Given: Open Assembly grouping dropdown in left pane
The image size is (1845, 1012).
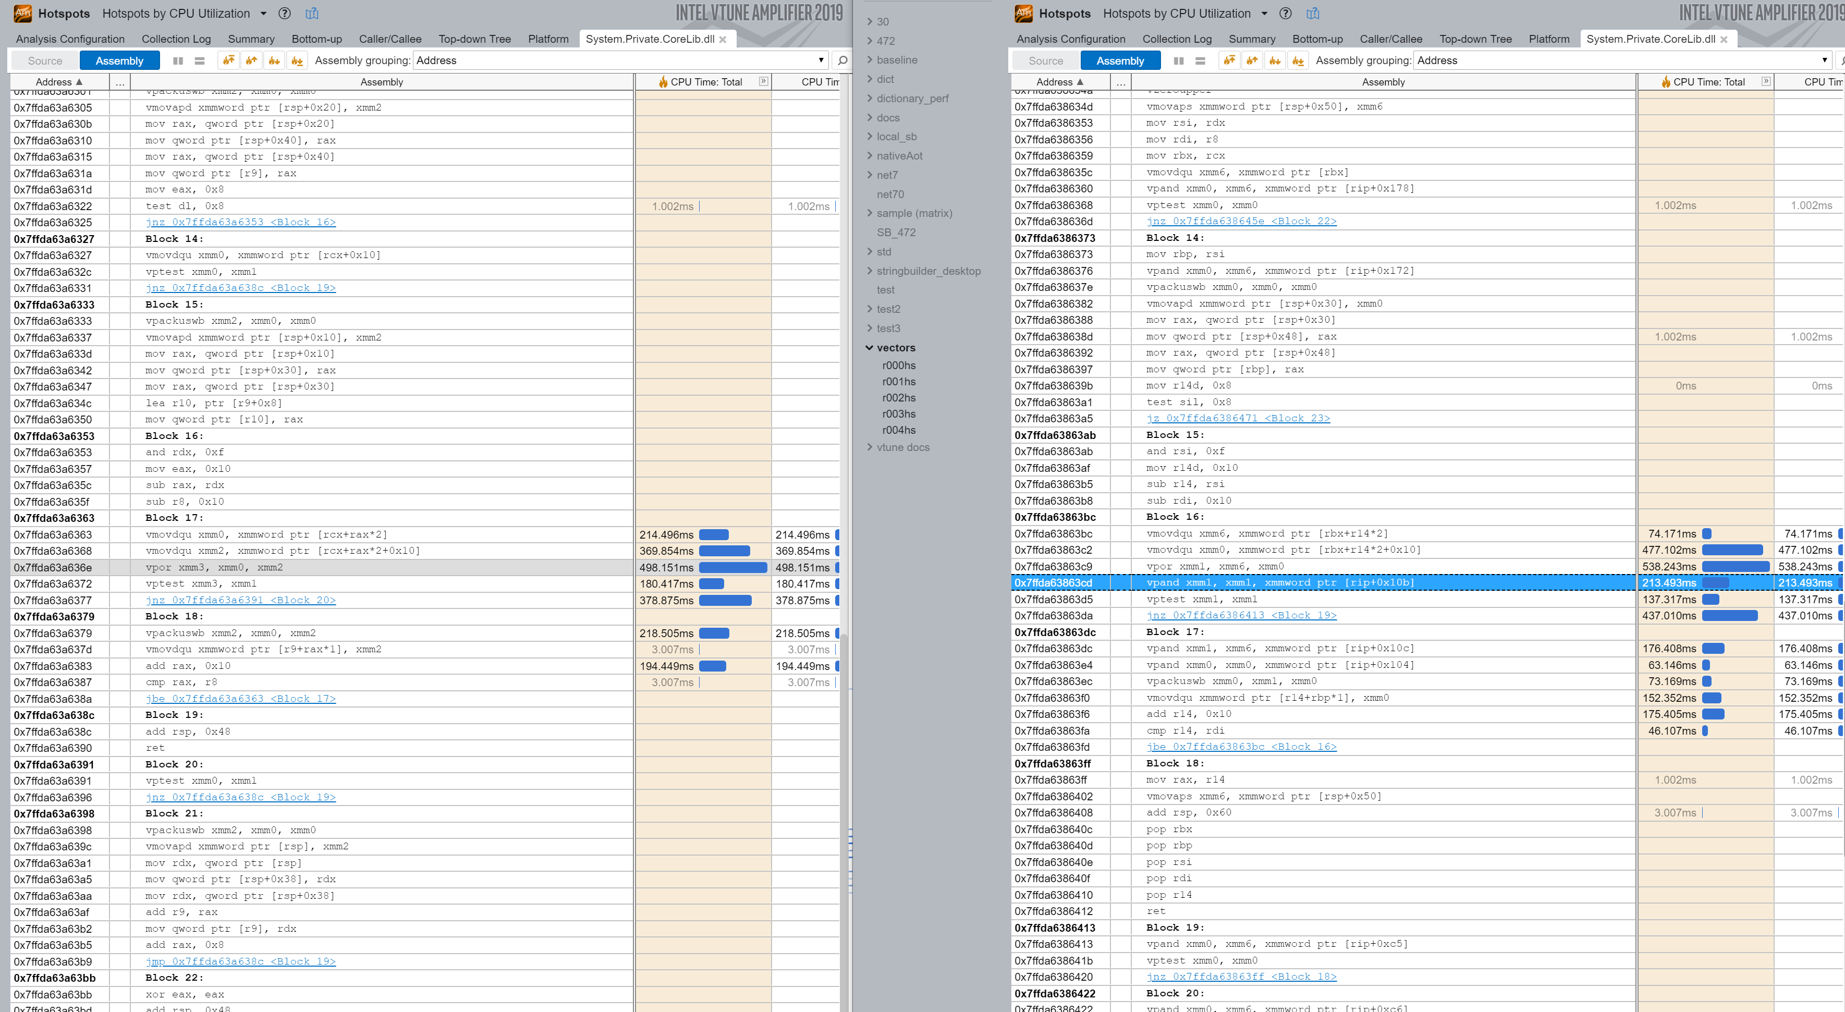Looking at the screenshot, I should pyautogui.click(x=821, y=61).
